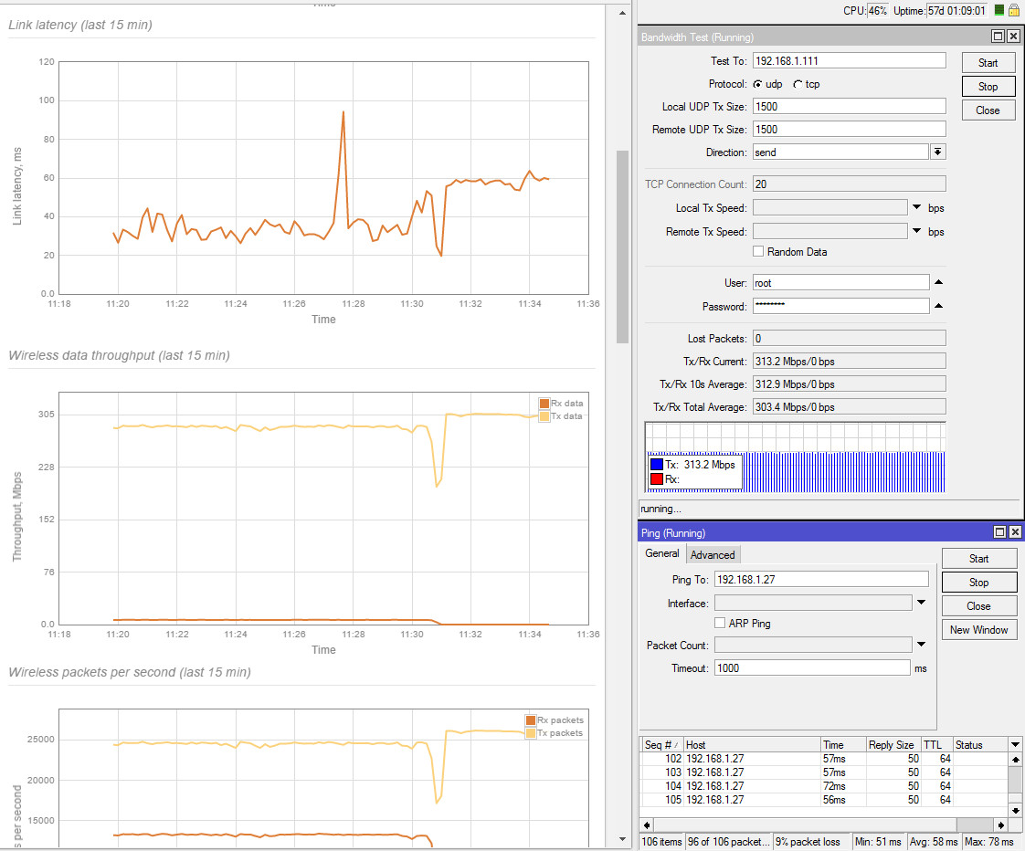Click Close button in Ping window
Image resolution: width=1025 pixels, height=851 pixels.
tap(979, 606)
